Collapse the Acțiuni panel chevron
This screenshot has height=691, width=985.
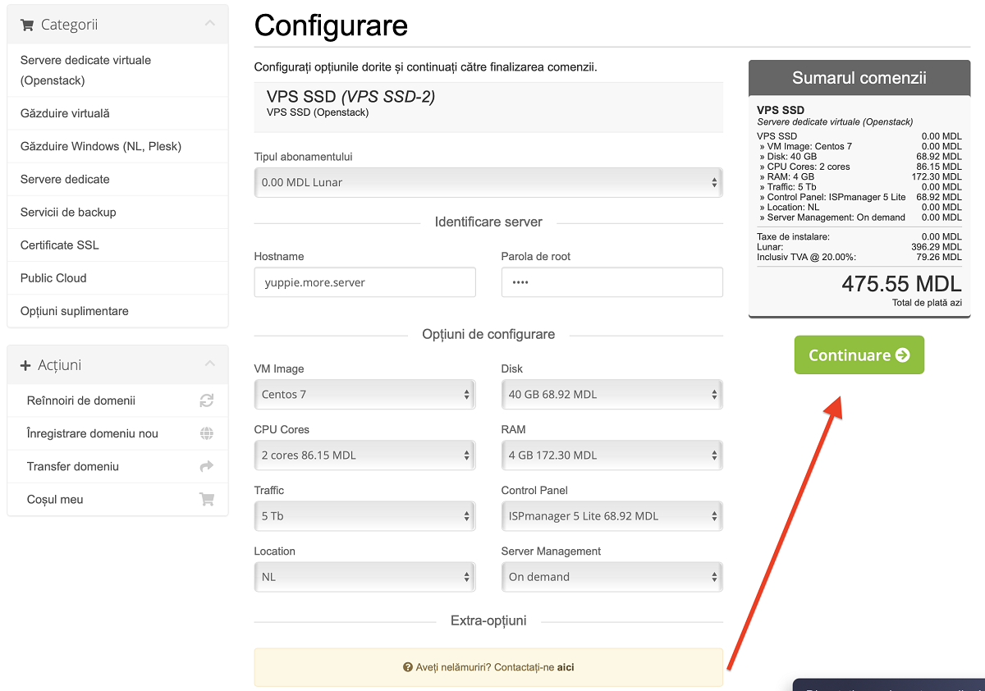coord(210,364)
